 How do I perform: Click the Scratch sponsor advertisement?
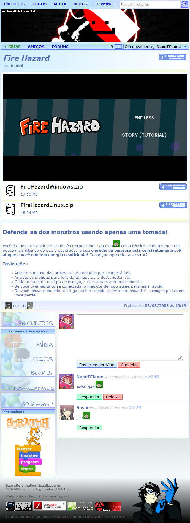(28, 445)
